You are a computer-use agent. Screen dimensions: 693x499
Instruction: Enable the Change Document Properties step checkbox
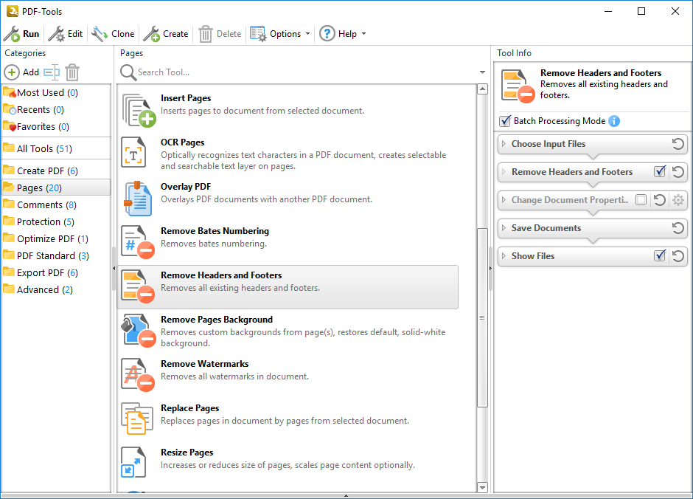tap(641, 200)
